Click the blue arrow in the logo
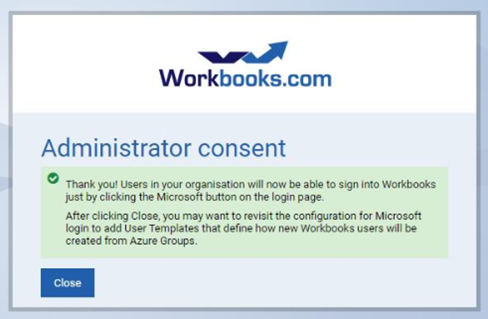This screenshot has height=319, width=488. (265, 52)
